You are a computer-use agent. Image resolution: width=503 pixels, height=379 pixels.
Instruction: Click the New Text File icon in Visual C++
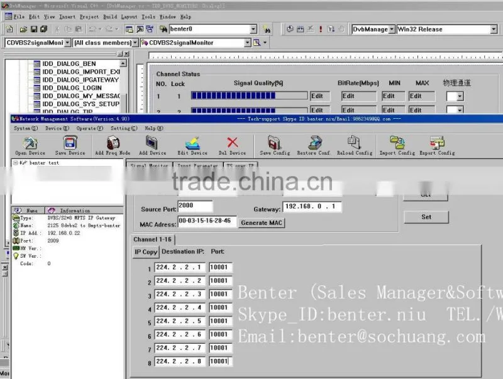pos(9,29)
